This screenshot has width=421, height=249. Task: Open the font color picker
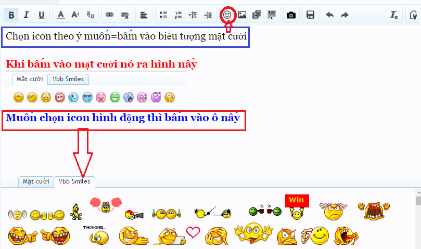point(61,15)
